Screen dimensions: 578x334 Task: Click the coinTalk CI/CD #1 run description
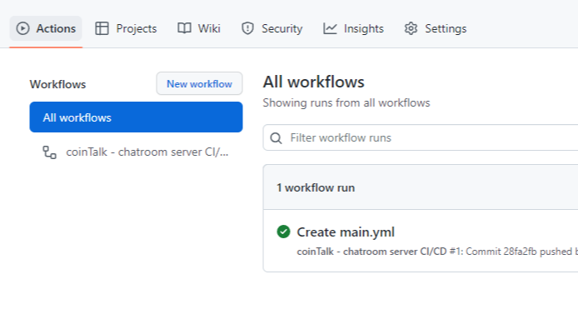[437, 252]
